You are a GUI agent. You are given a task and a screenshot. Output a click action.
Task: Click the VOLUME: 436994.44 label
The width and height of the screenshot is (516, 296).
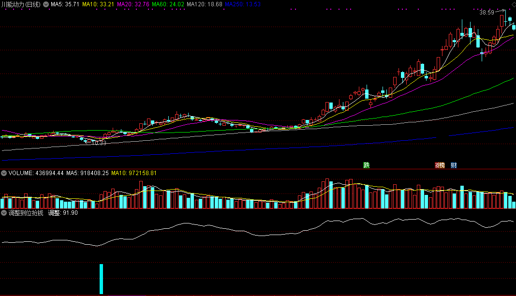click(x=36, y=173)
